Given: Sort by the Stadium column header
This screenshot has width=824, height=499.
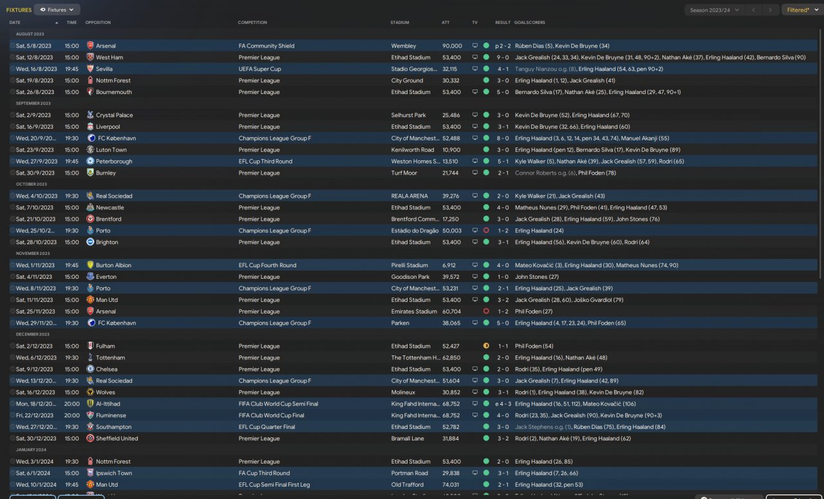Looking at the screenshot, I should click(x=400, y=23).
